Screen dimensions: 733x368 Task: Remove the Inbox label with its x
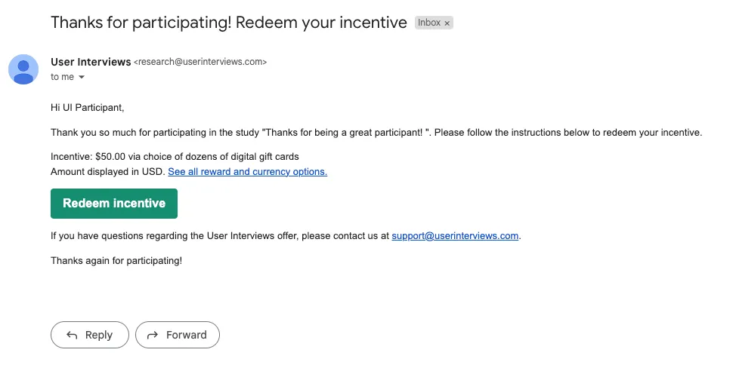[447, 23]
